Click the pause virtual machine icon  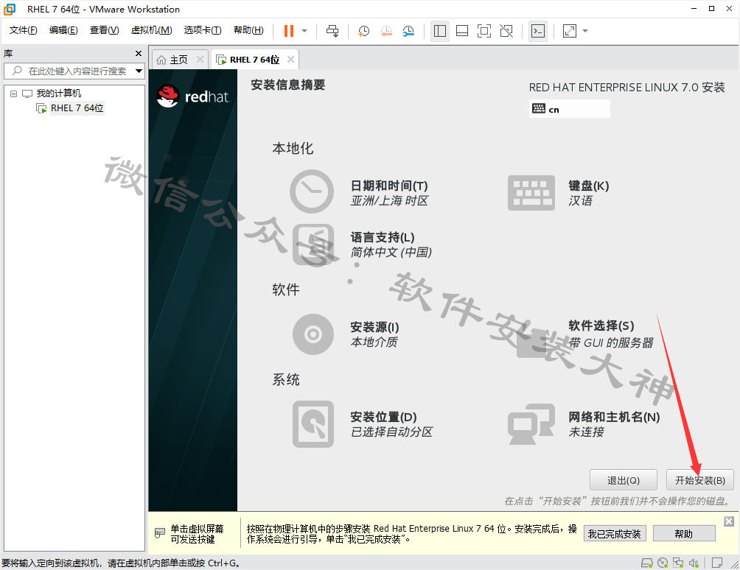coord(289,31)
